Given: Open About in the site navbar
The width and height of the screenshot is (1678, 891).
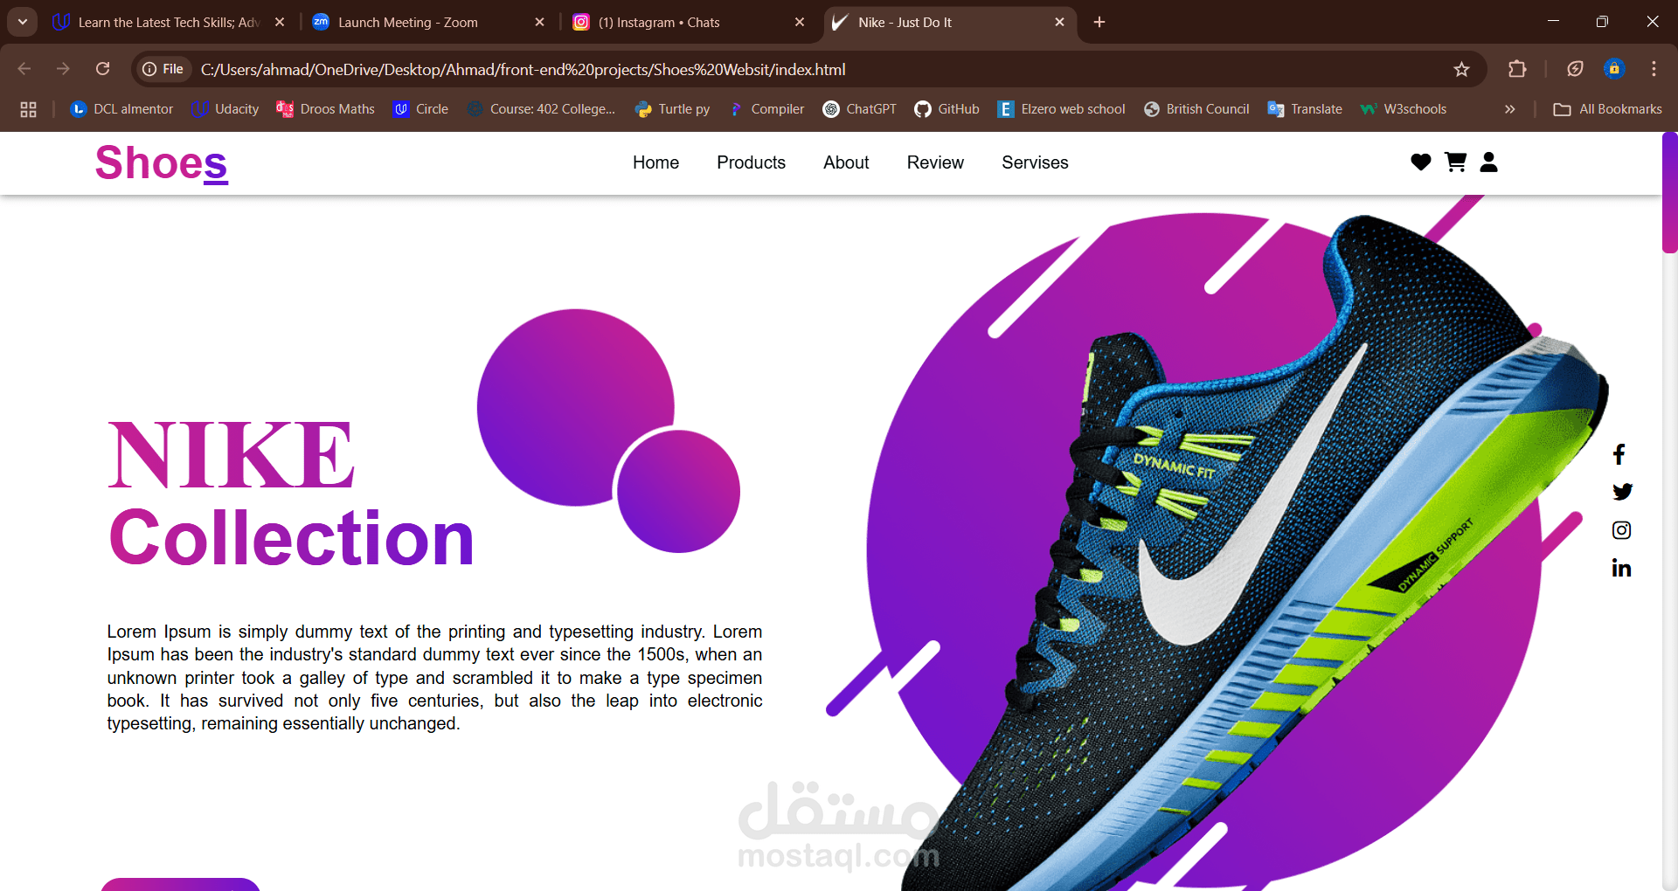Looking at the screenshot, I should 846,162.
